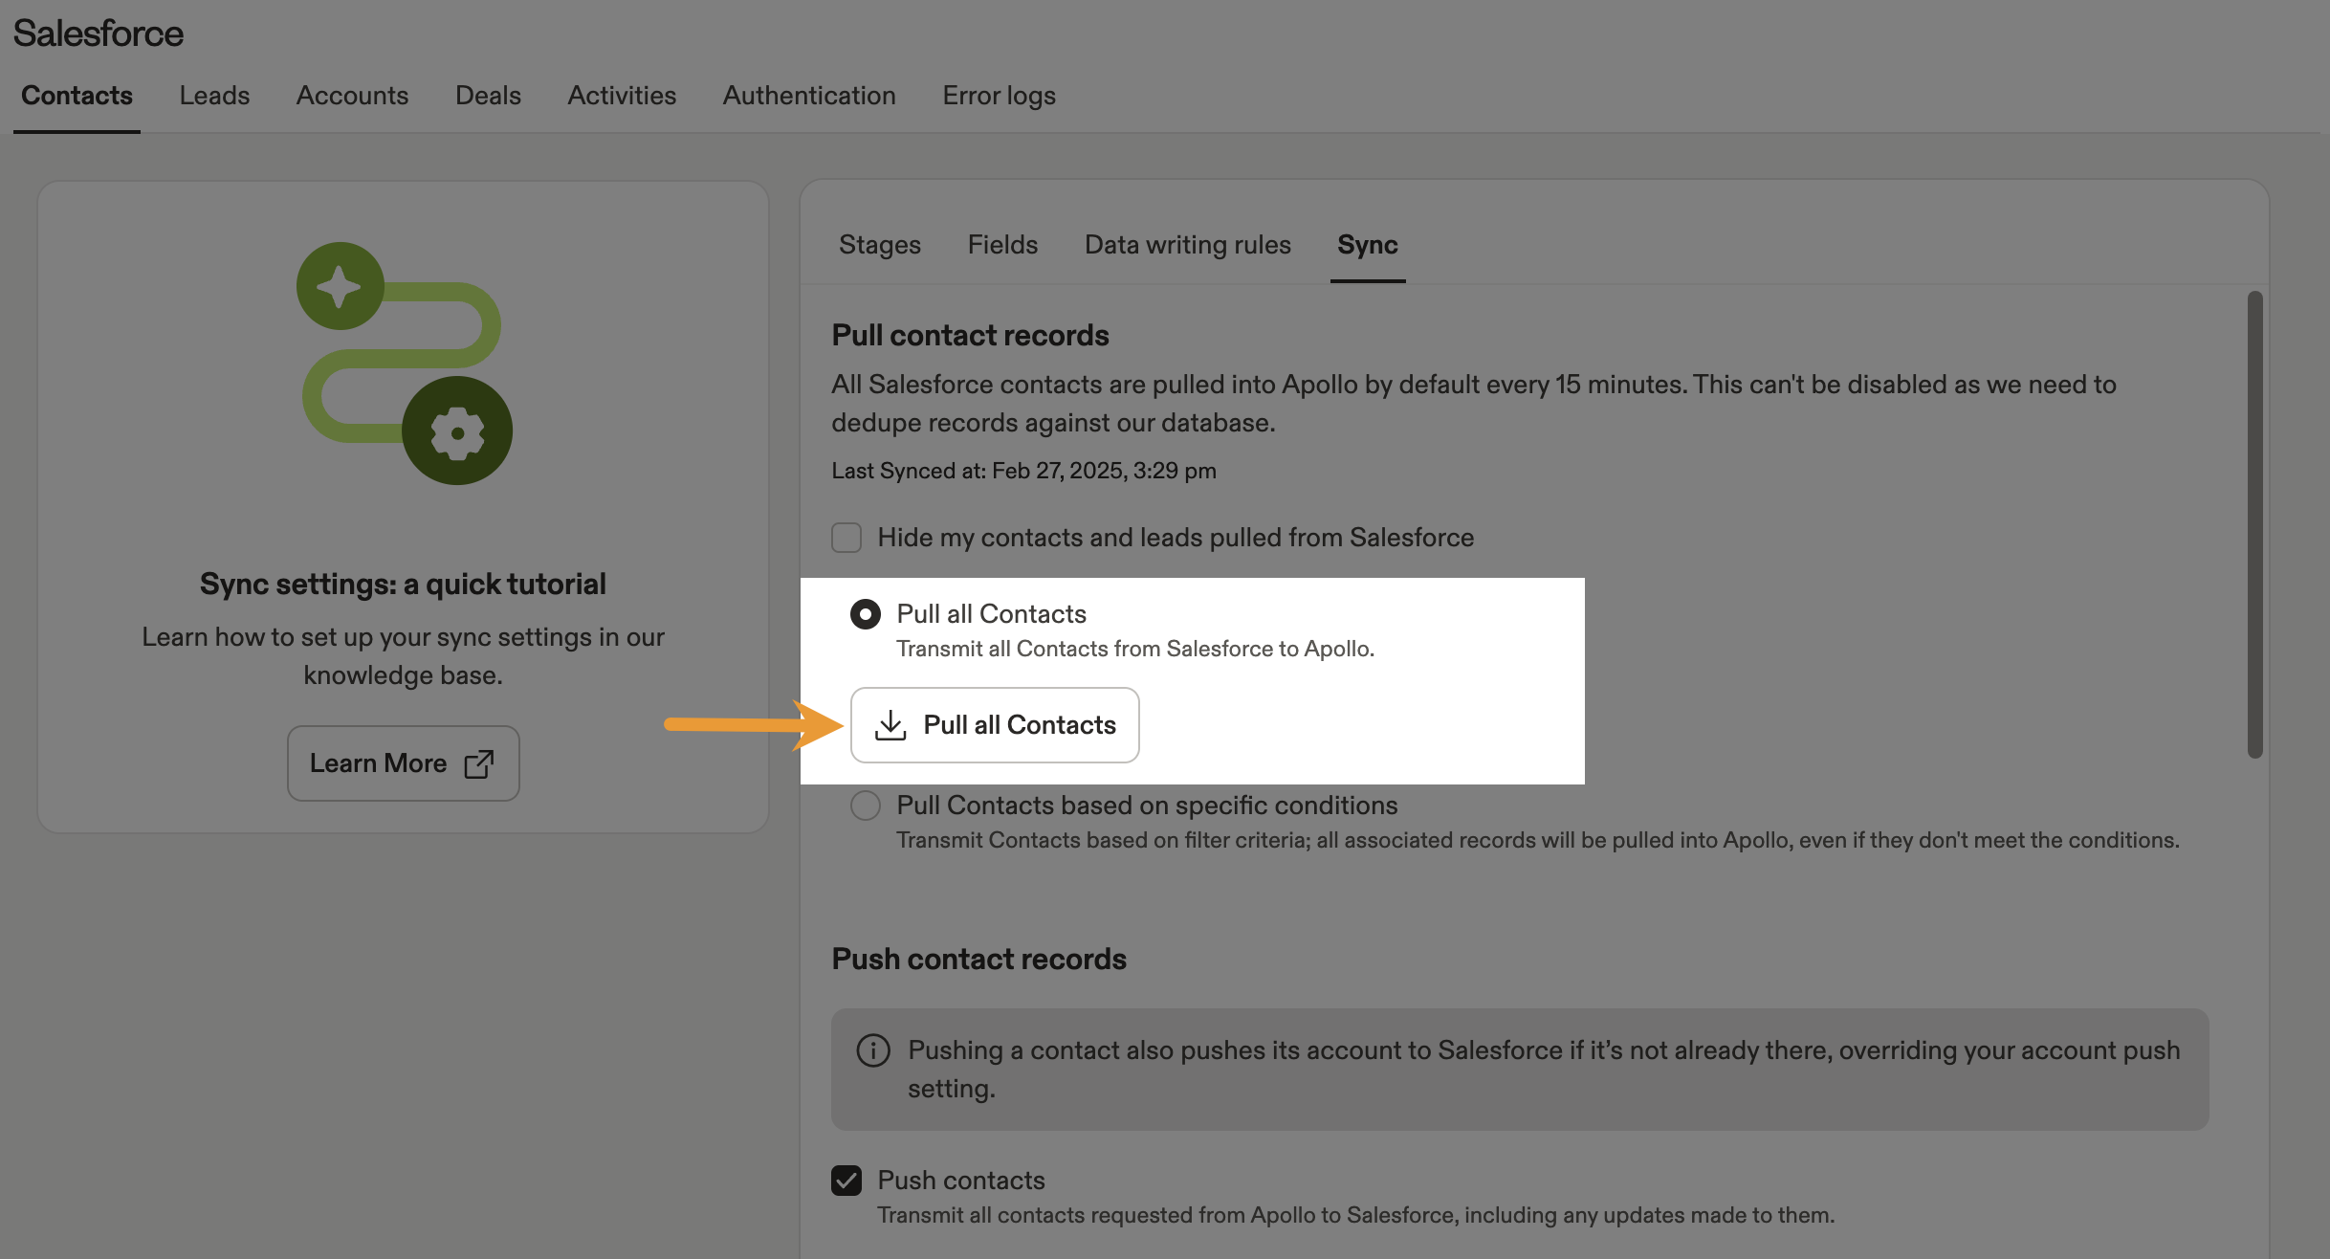The width and height of the screenshot is (2330, 1259).
Task: Click Transmit all Contacts from Salesforce to Apollo text
Action: tap(1135, 649)
